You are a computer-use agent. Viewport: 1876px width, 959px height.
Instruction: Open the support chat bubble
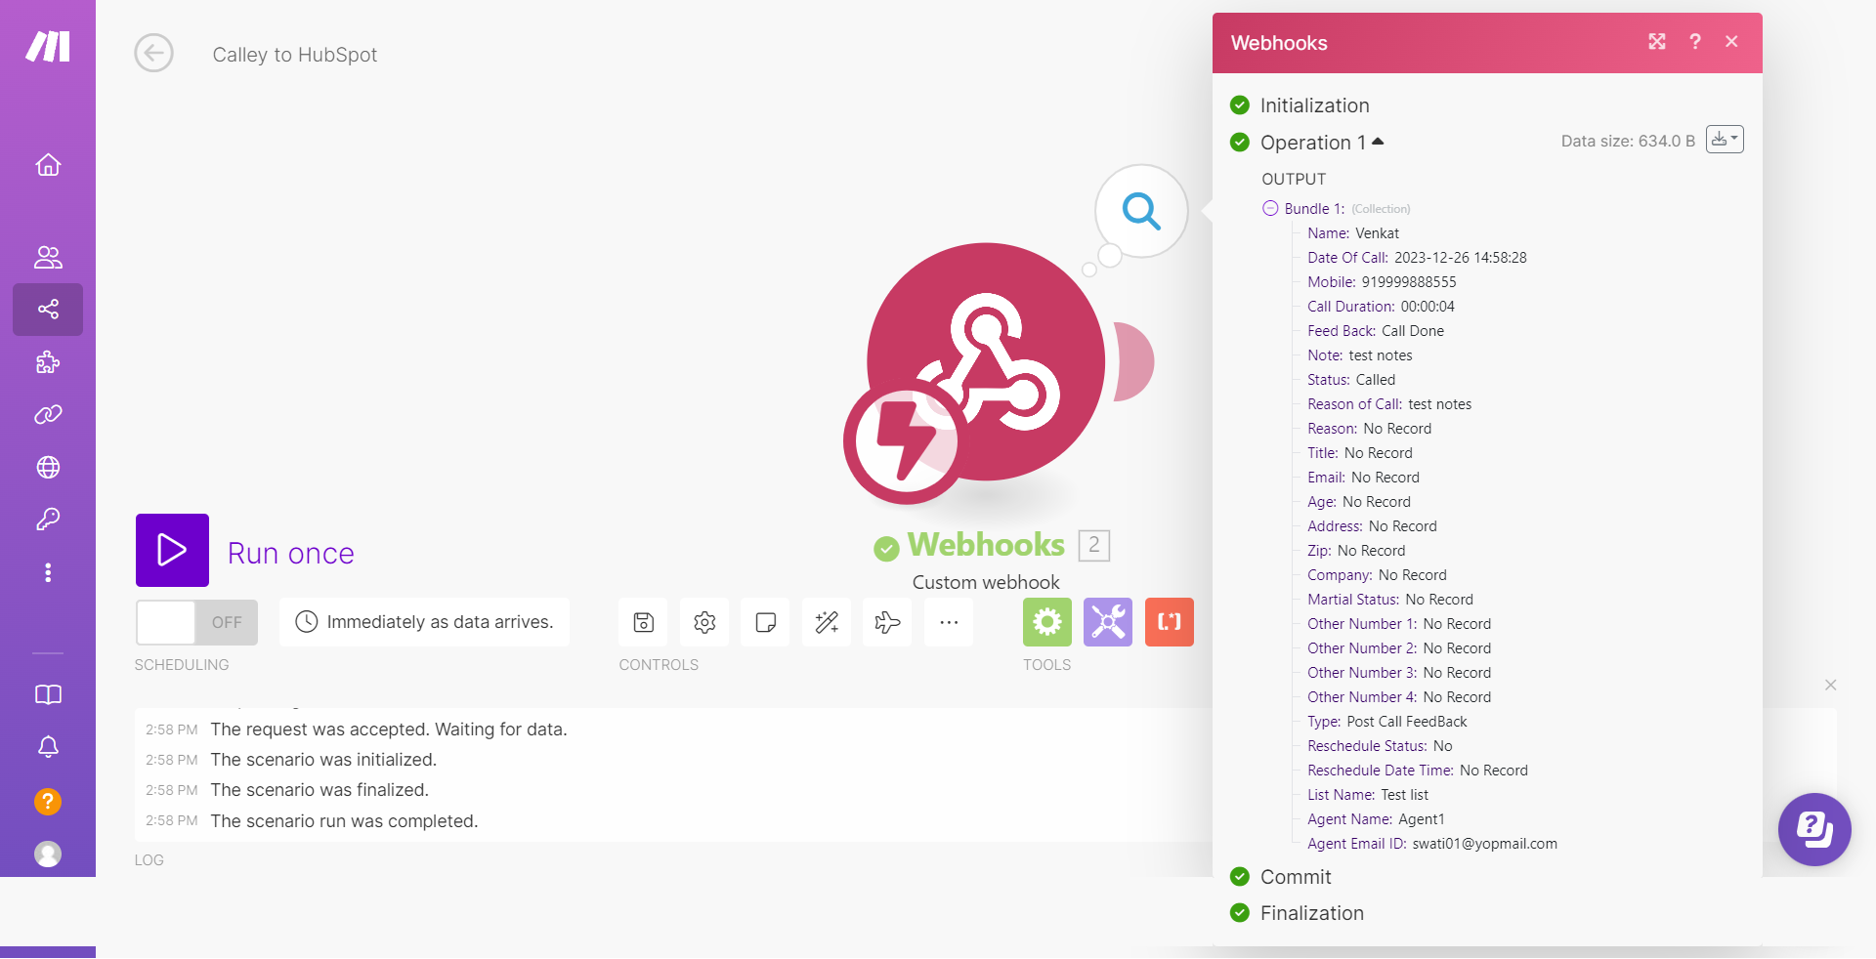1814,829
